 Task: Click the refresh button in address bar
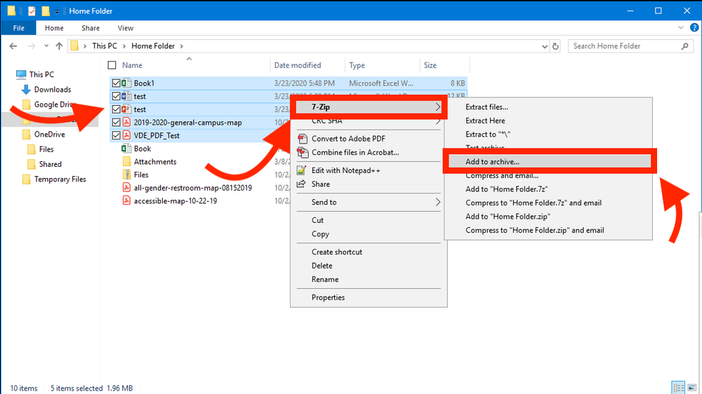[x=555, y=46]
